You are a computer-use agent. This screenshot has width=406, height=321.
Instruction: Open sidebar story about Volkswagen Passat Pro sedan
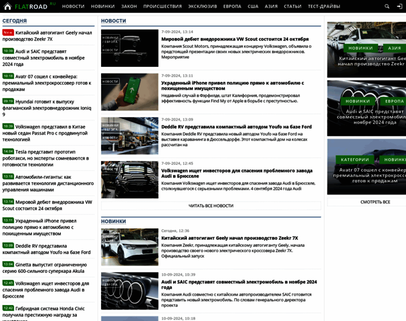[45, 133]
